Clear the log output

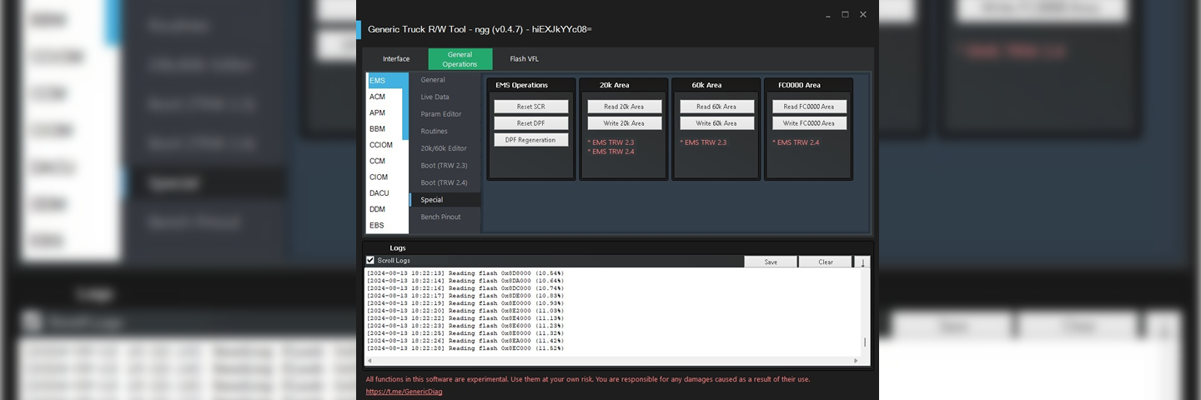(825, 262)
